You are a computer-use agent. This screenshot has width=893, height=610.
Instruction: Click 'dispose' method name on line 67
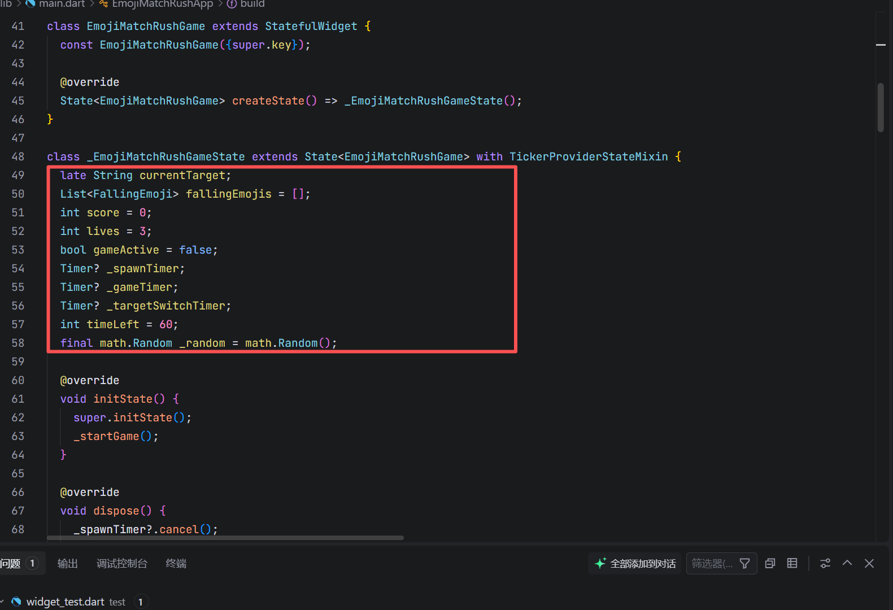click(x=116, y=511)
